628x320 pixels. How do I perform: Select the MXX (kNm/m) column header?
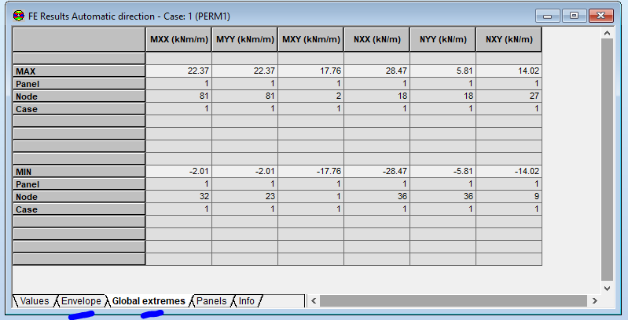pyautogui.click(x=178, y=39)
